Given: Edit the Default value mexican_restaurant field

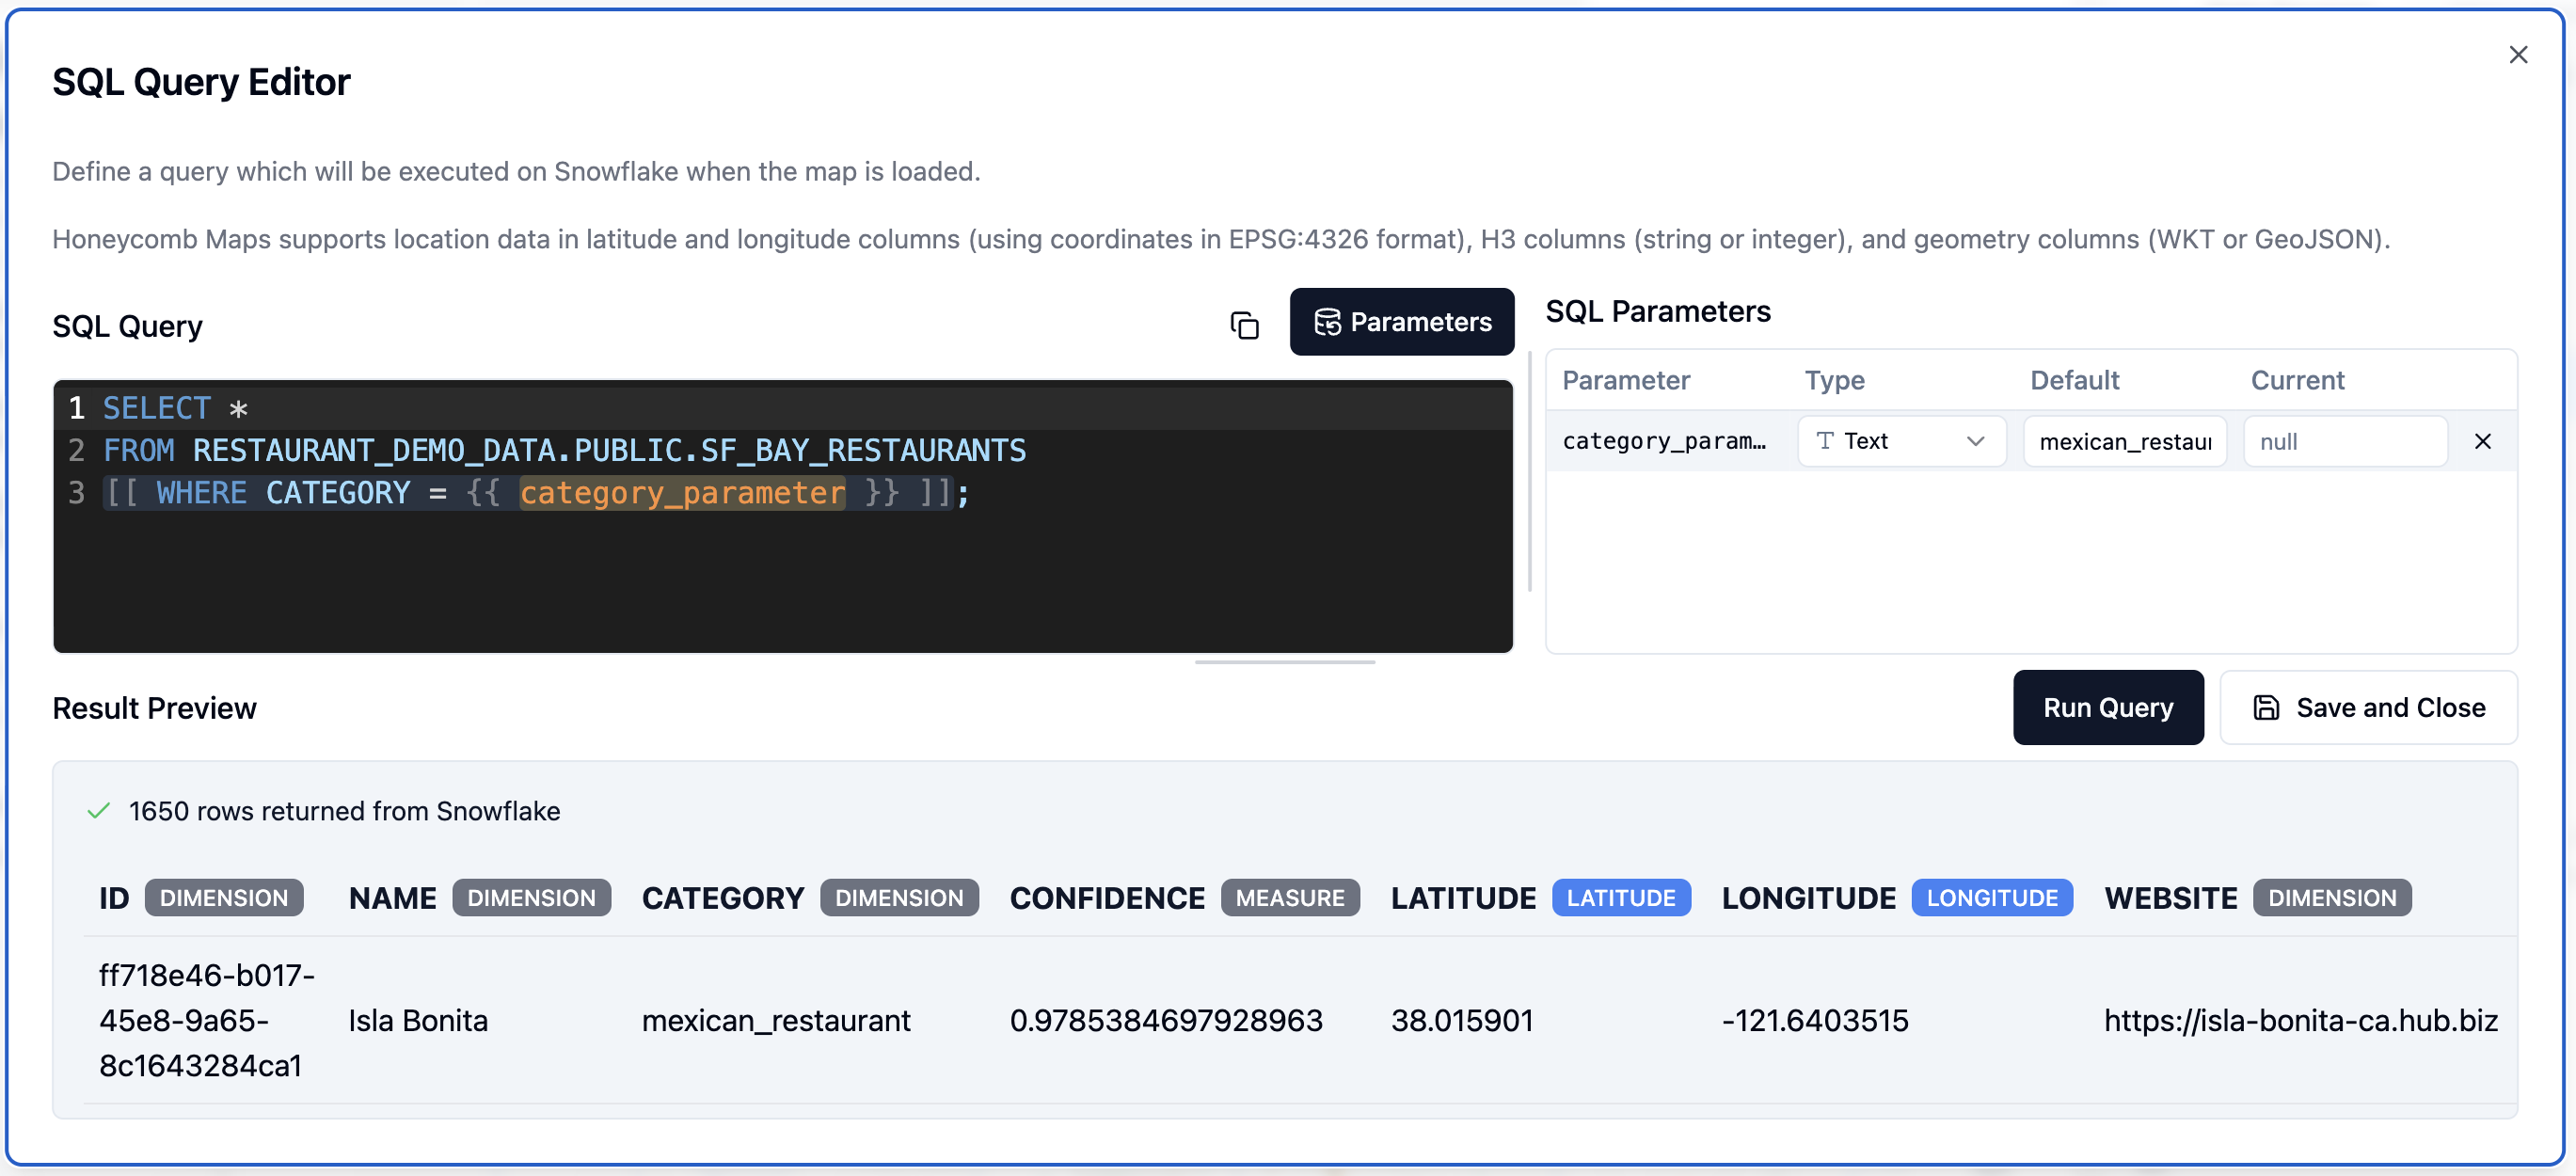Looking at the screenshot, I should pos(2124,441).
